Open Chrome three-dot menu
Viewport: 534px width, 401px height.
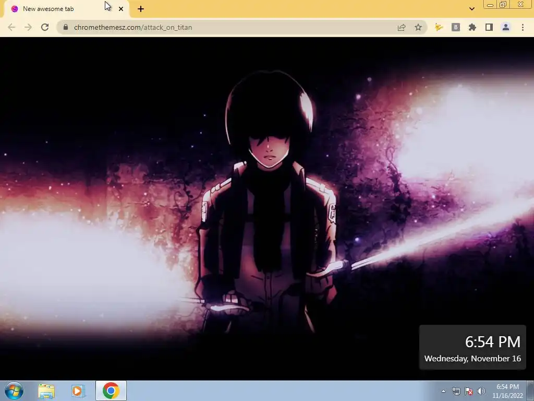pos(523,27)
